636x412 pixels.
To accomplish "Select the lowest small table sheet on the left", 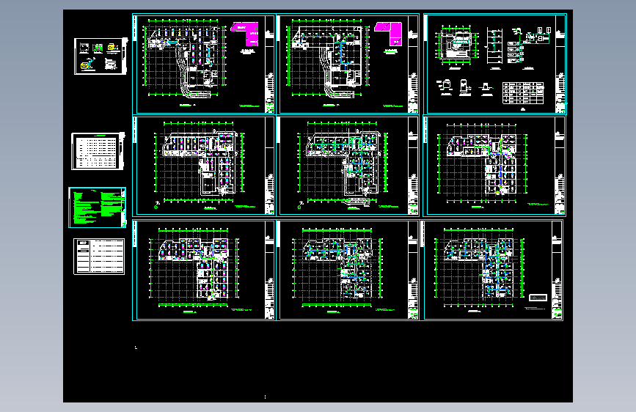I will point(99,257).
